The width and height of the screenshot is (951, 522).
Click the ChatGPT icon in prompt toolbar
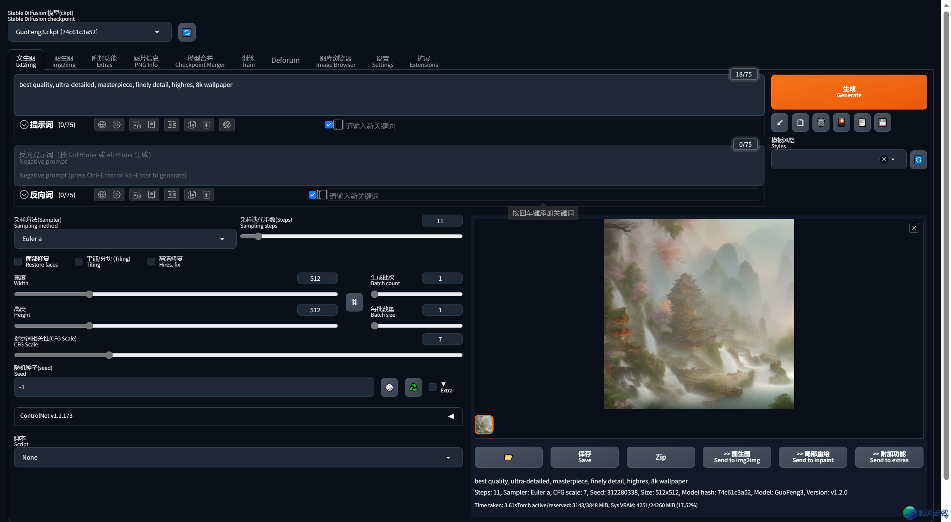coord(227,125)
